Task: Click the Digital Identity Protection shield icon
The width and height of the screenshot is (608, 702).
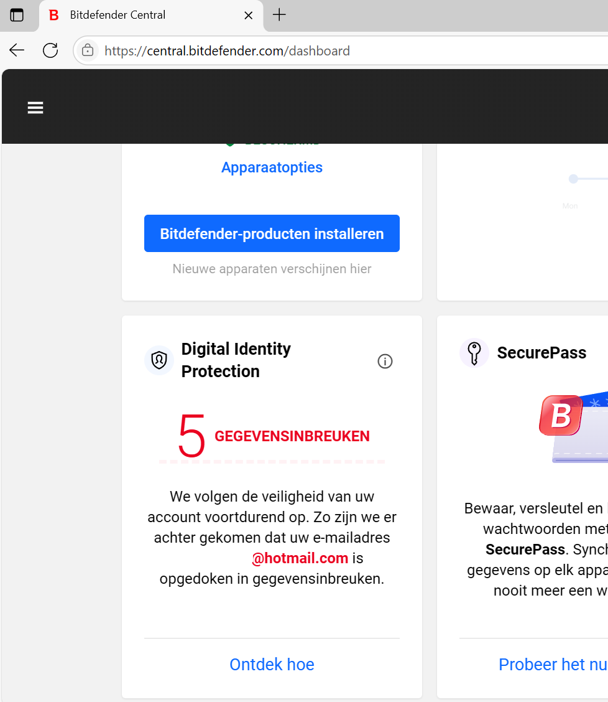Action: (x=159, y=360)
